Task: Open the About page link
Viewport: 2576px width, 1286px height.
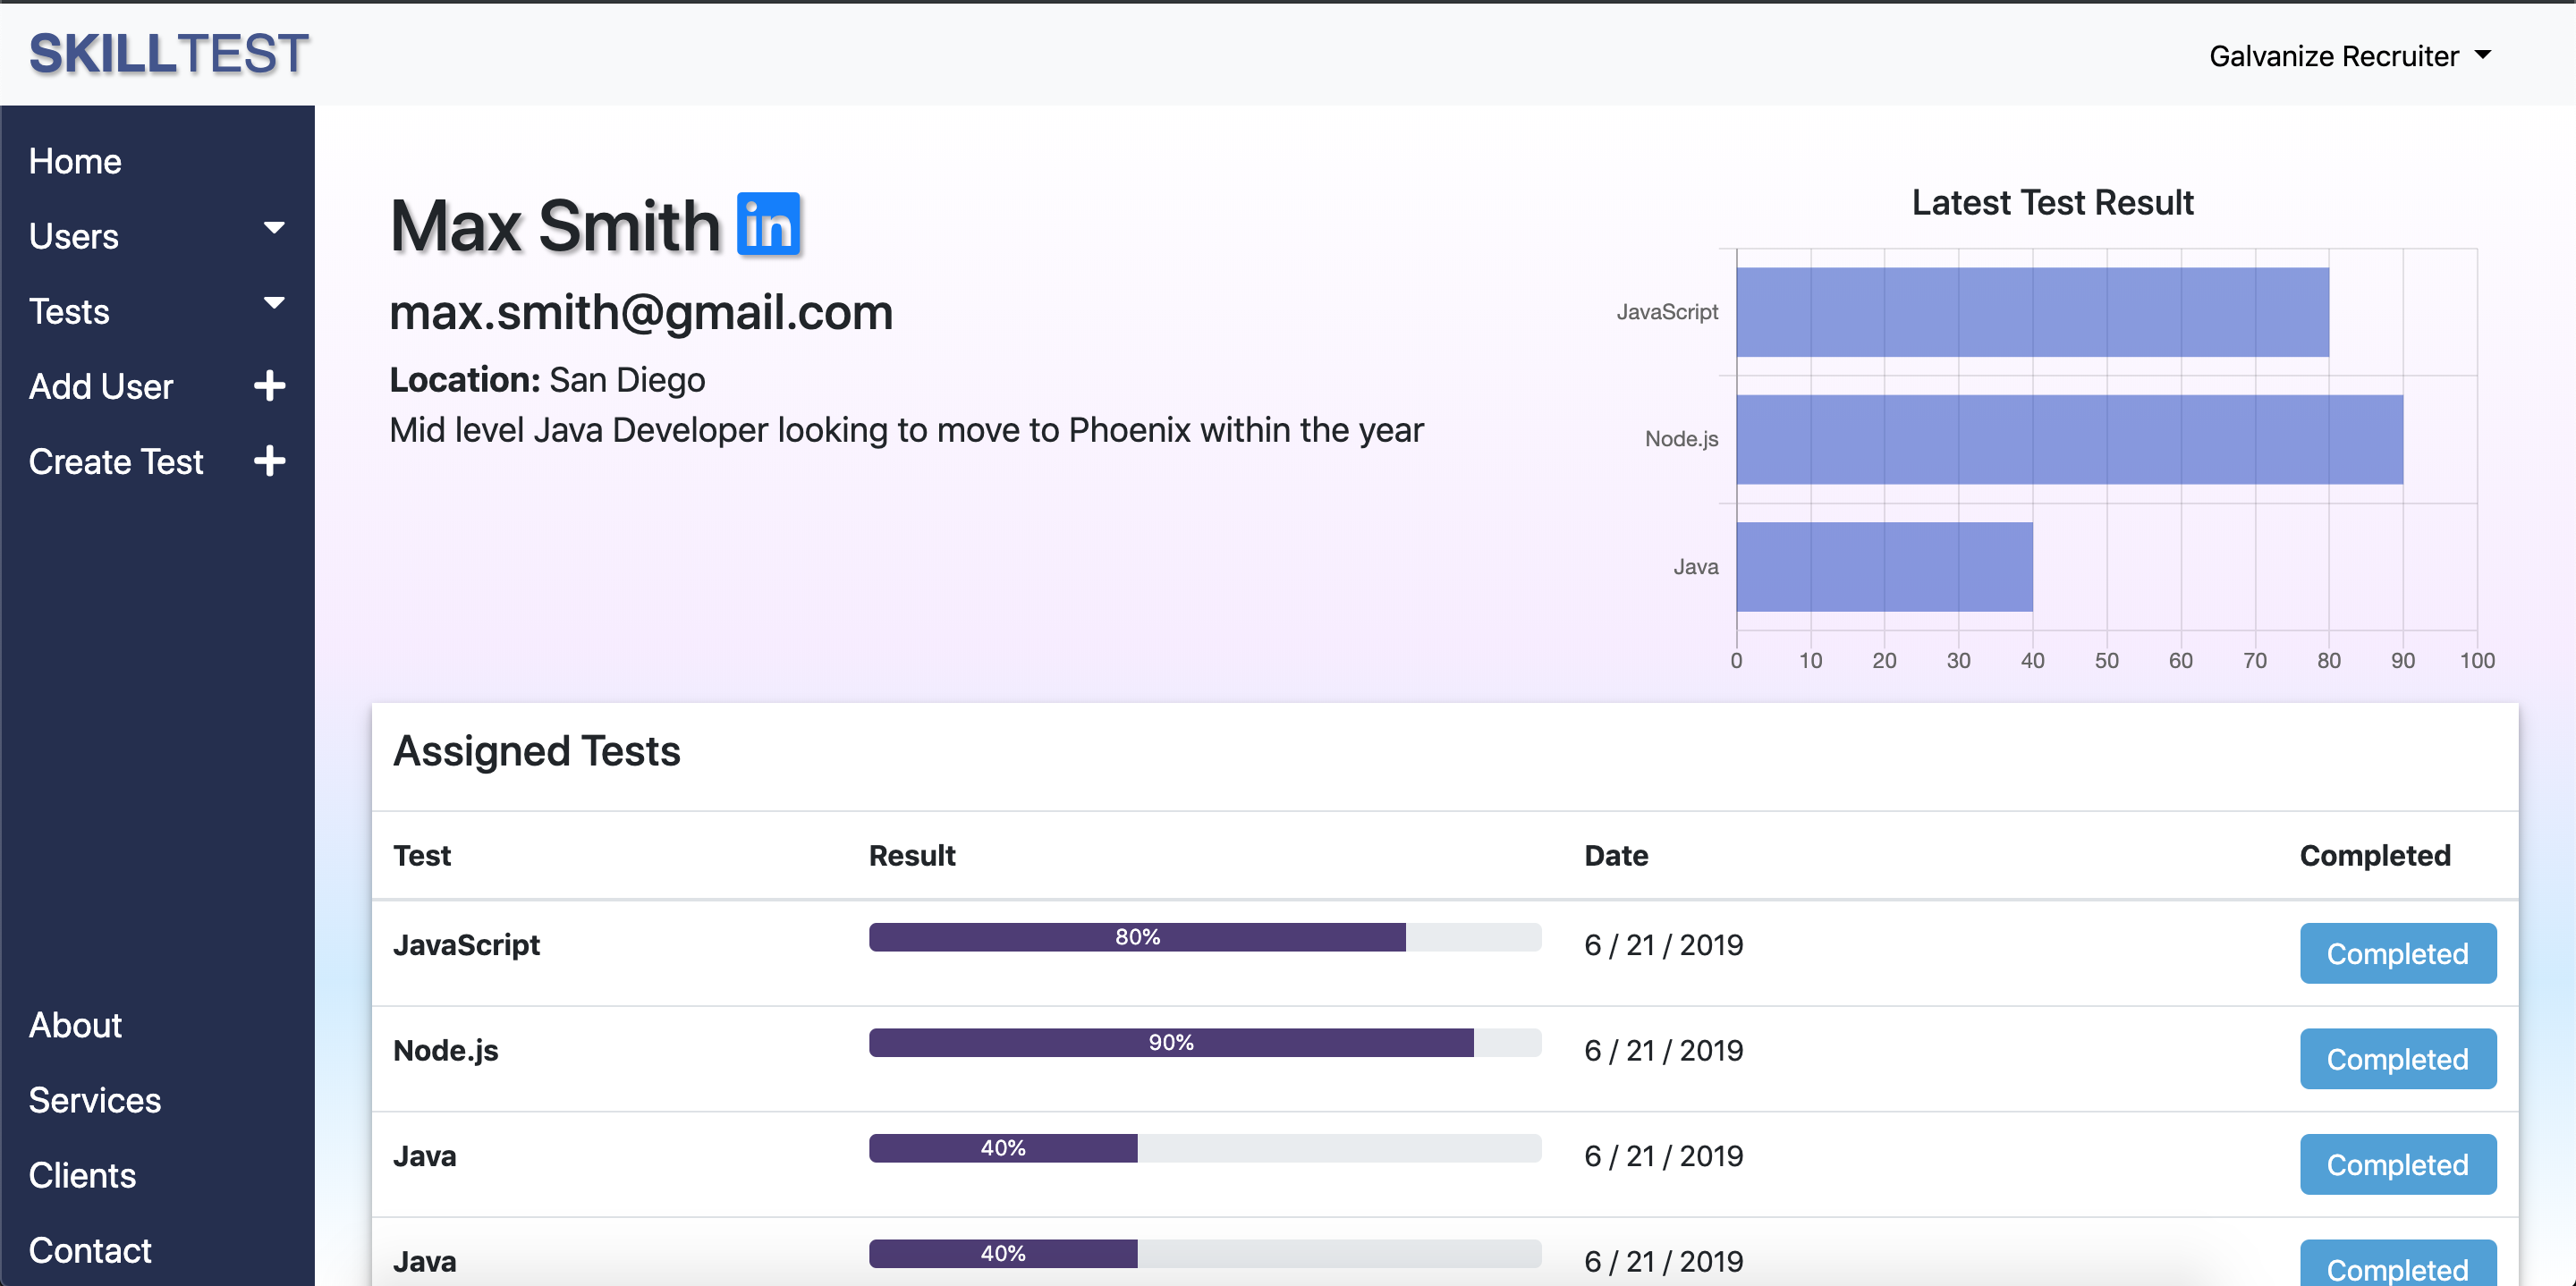Action: 75,1025
